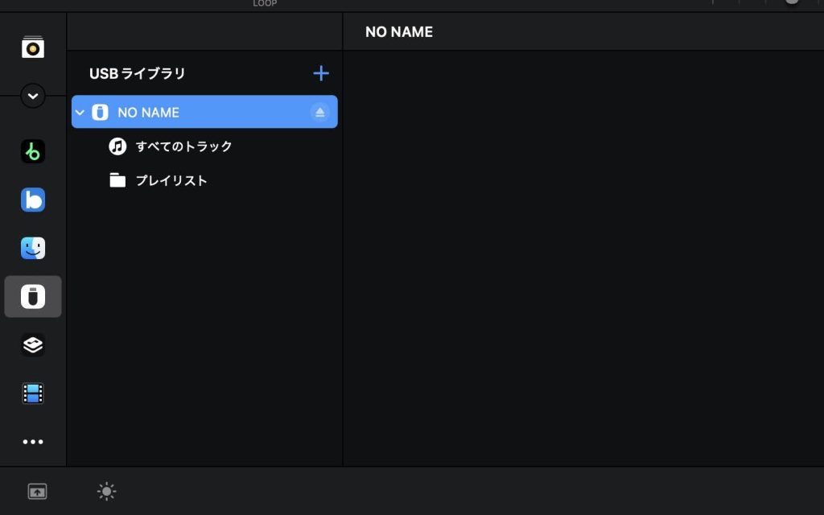Click the music note icon for すべてのトラック
This screenshot has height=515, width=824.
click(x=117, y=146)
